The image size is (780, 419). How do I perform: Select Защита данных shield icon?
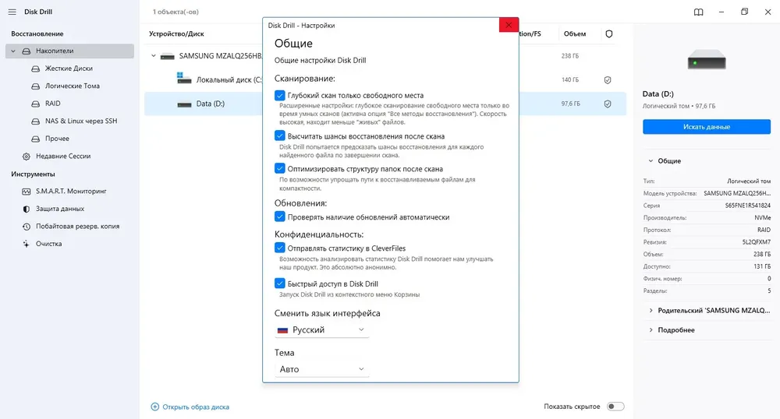pos(27,209)
